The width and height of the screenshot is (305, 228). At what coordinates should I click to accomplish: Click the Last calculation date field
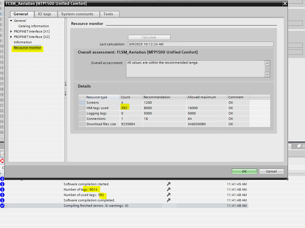(x=200, y=44)
